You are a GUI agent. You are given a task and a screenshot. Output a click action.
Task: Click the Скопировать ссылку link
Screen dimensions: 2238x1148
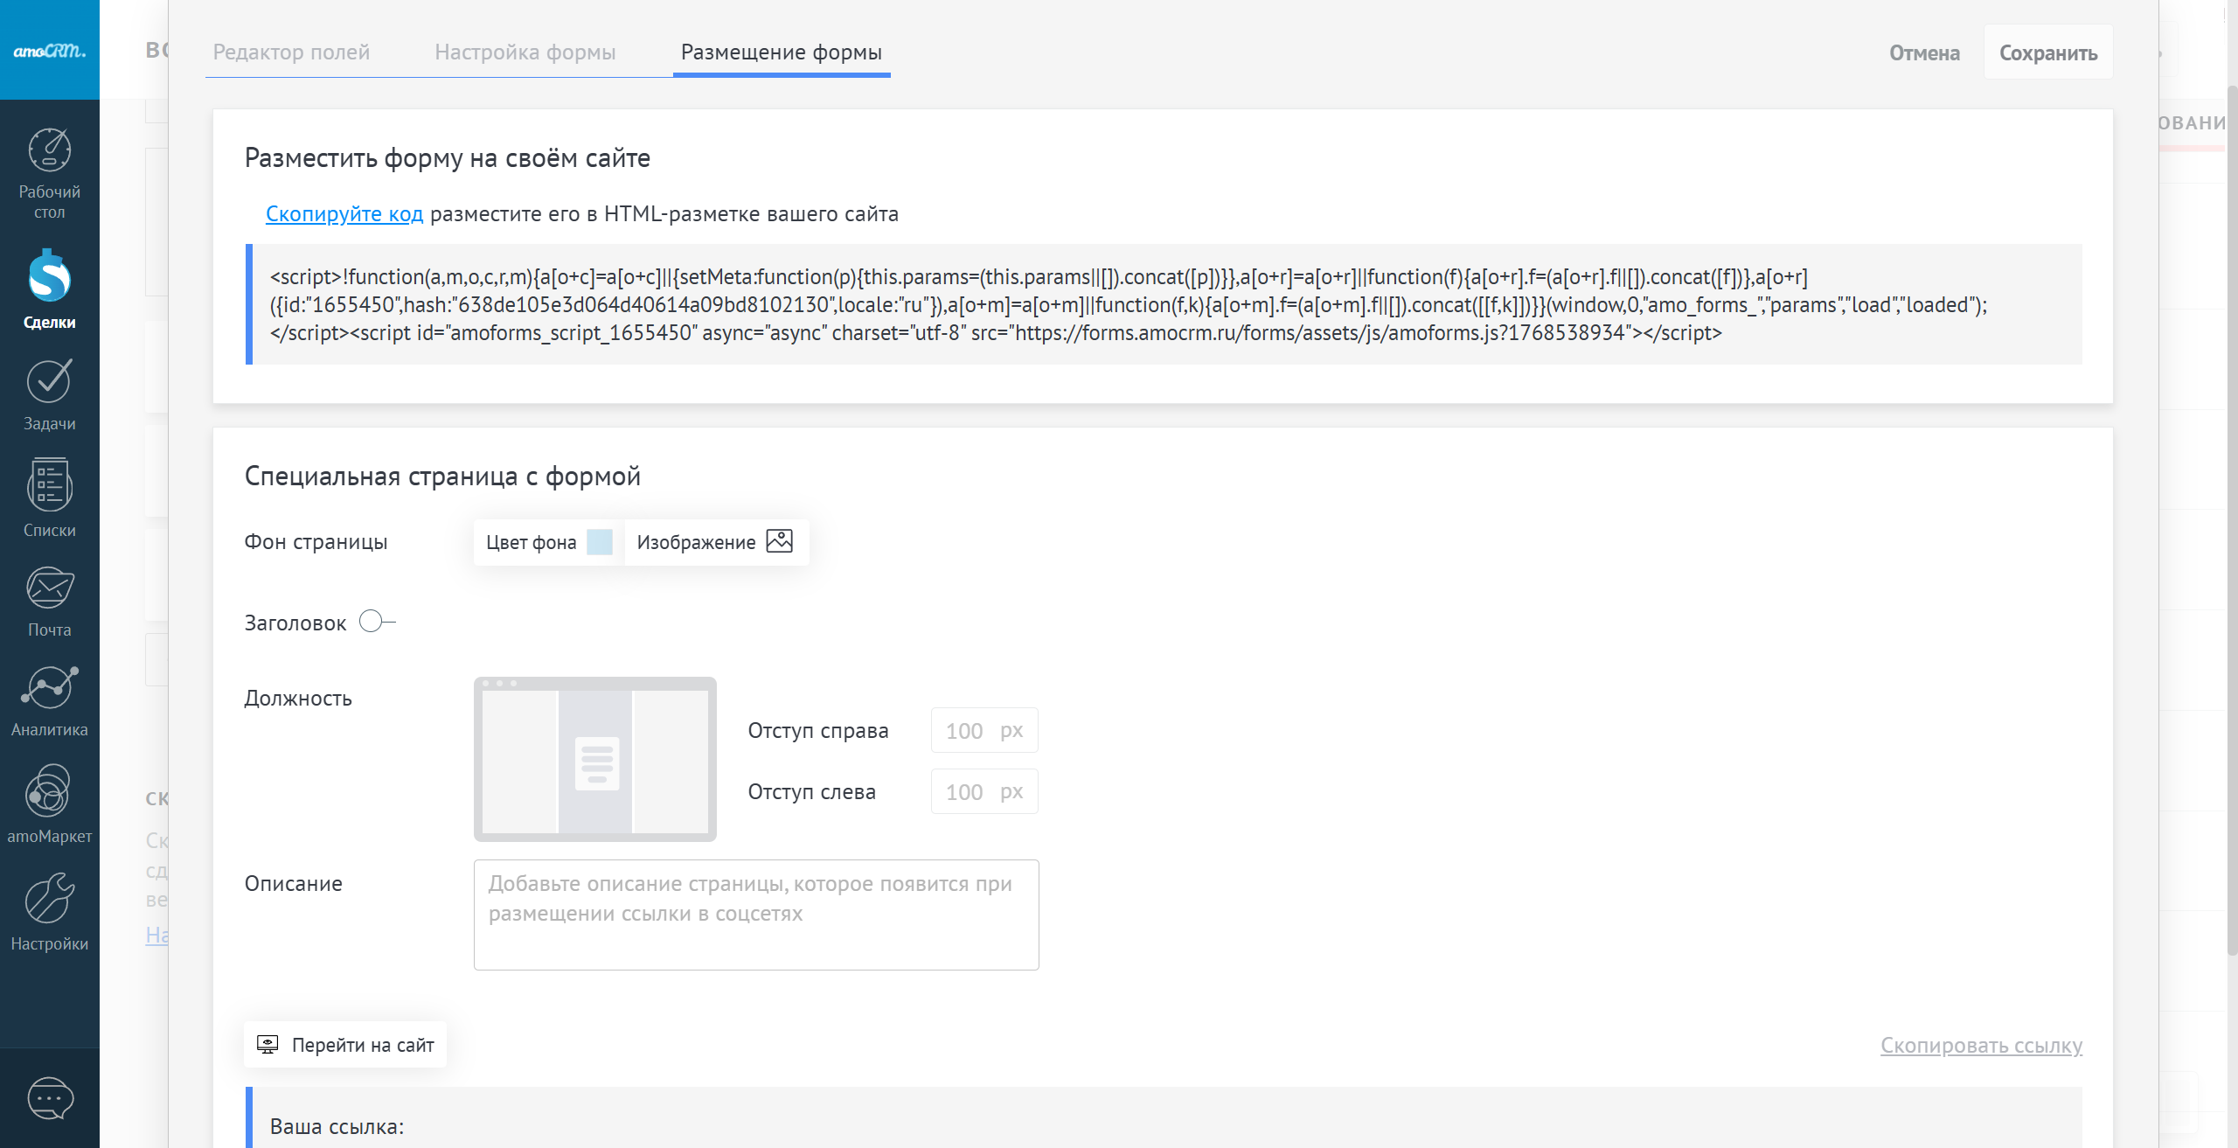[1981, 1046]
